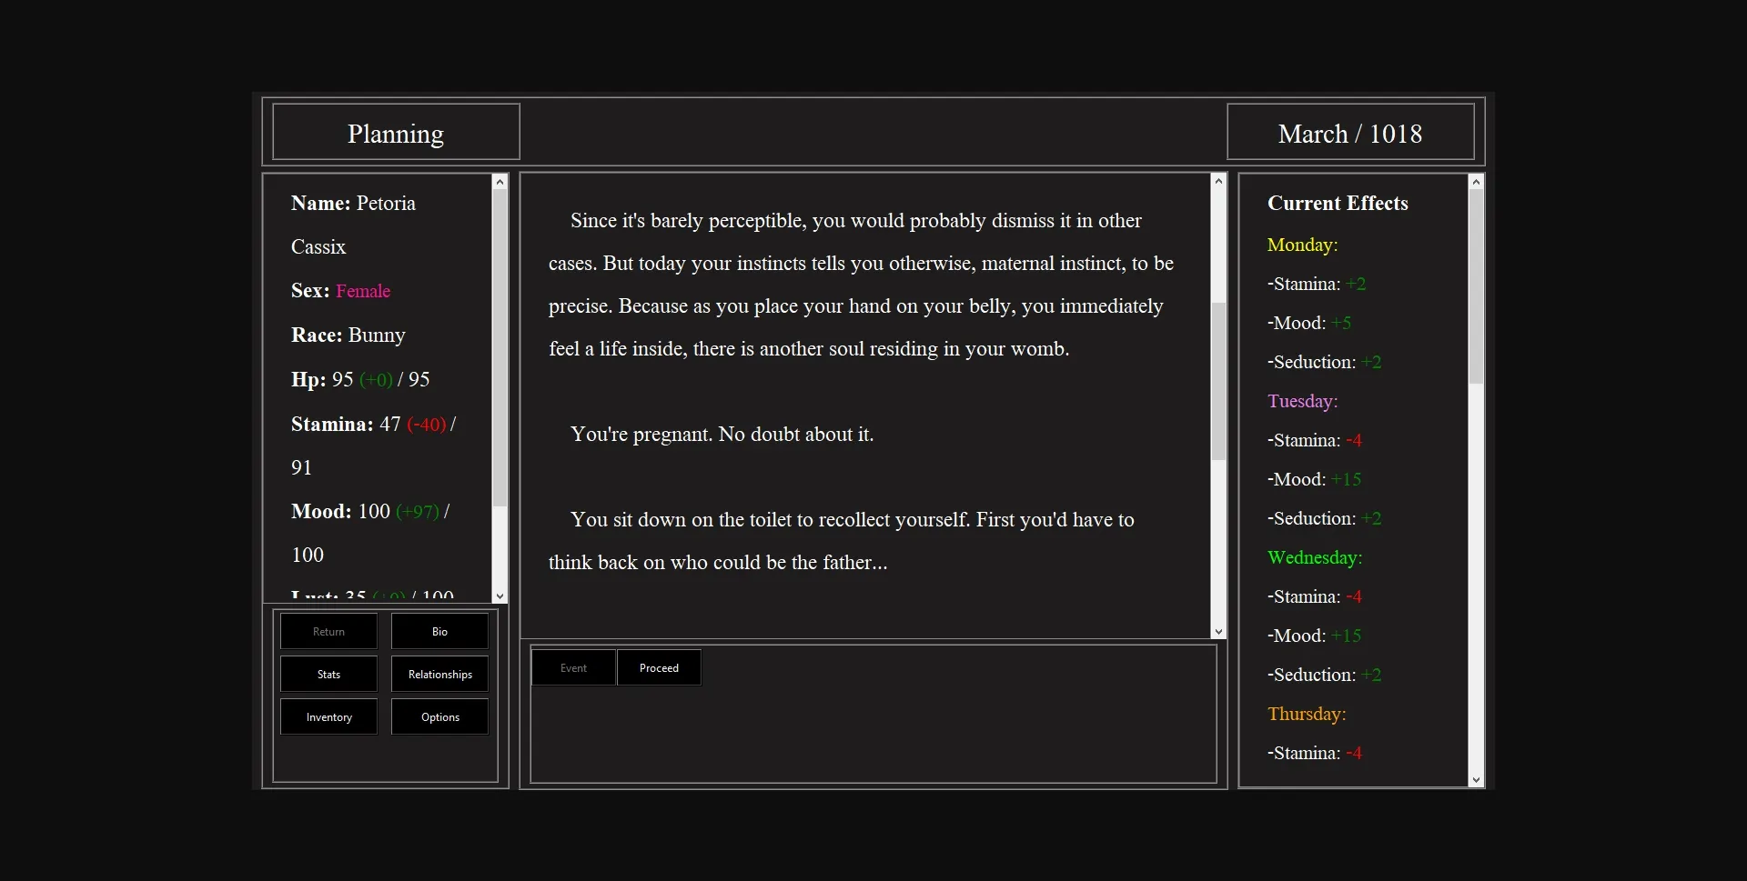Click the down arrow on story text scrollbar
This screenshot has height=881, width=1747.
pos(1219,631)
